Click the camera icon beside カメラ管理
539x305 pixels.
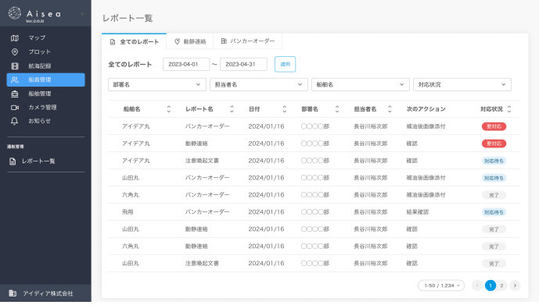tap(14, 108)
